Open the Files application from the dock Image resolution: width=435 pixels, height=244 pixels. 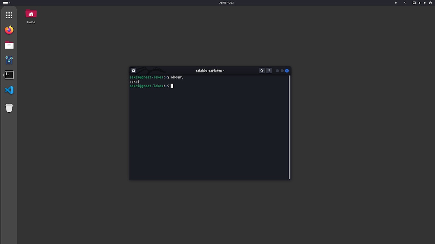pos(9,45)
